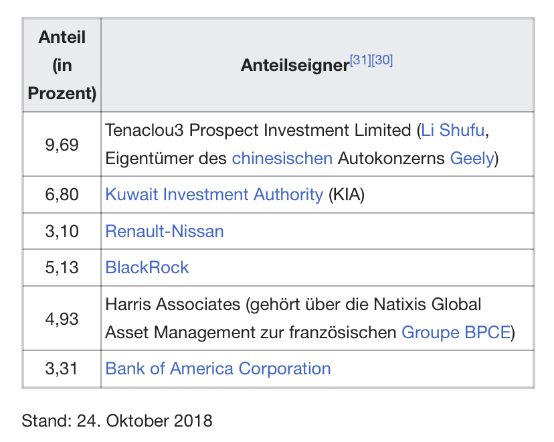Click the Stand: 24. Oktober 2018 text
The height and width of the screenshot is (442, 554).
pos(117,421)
